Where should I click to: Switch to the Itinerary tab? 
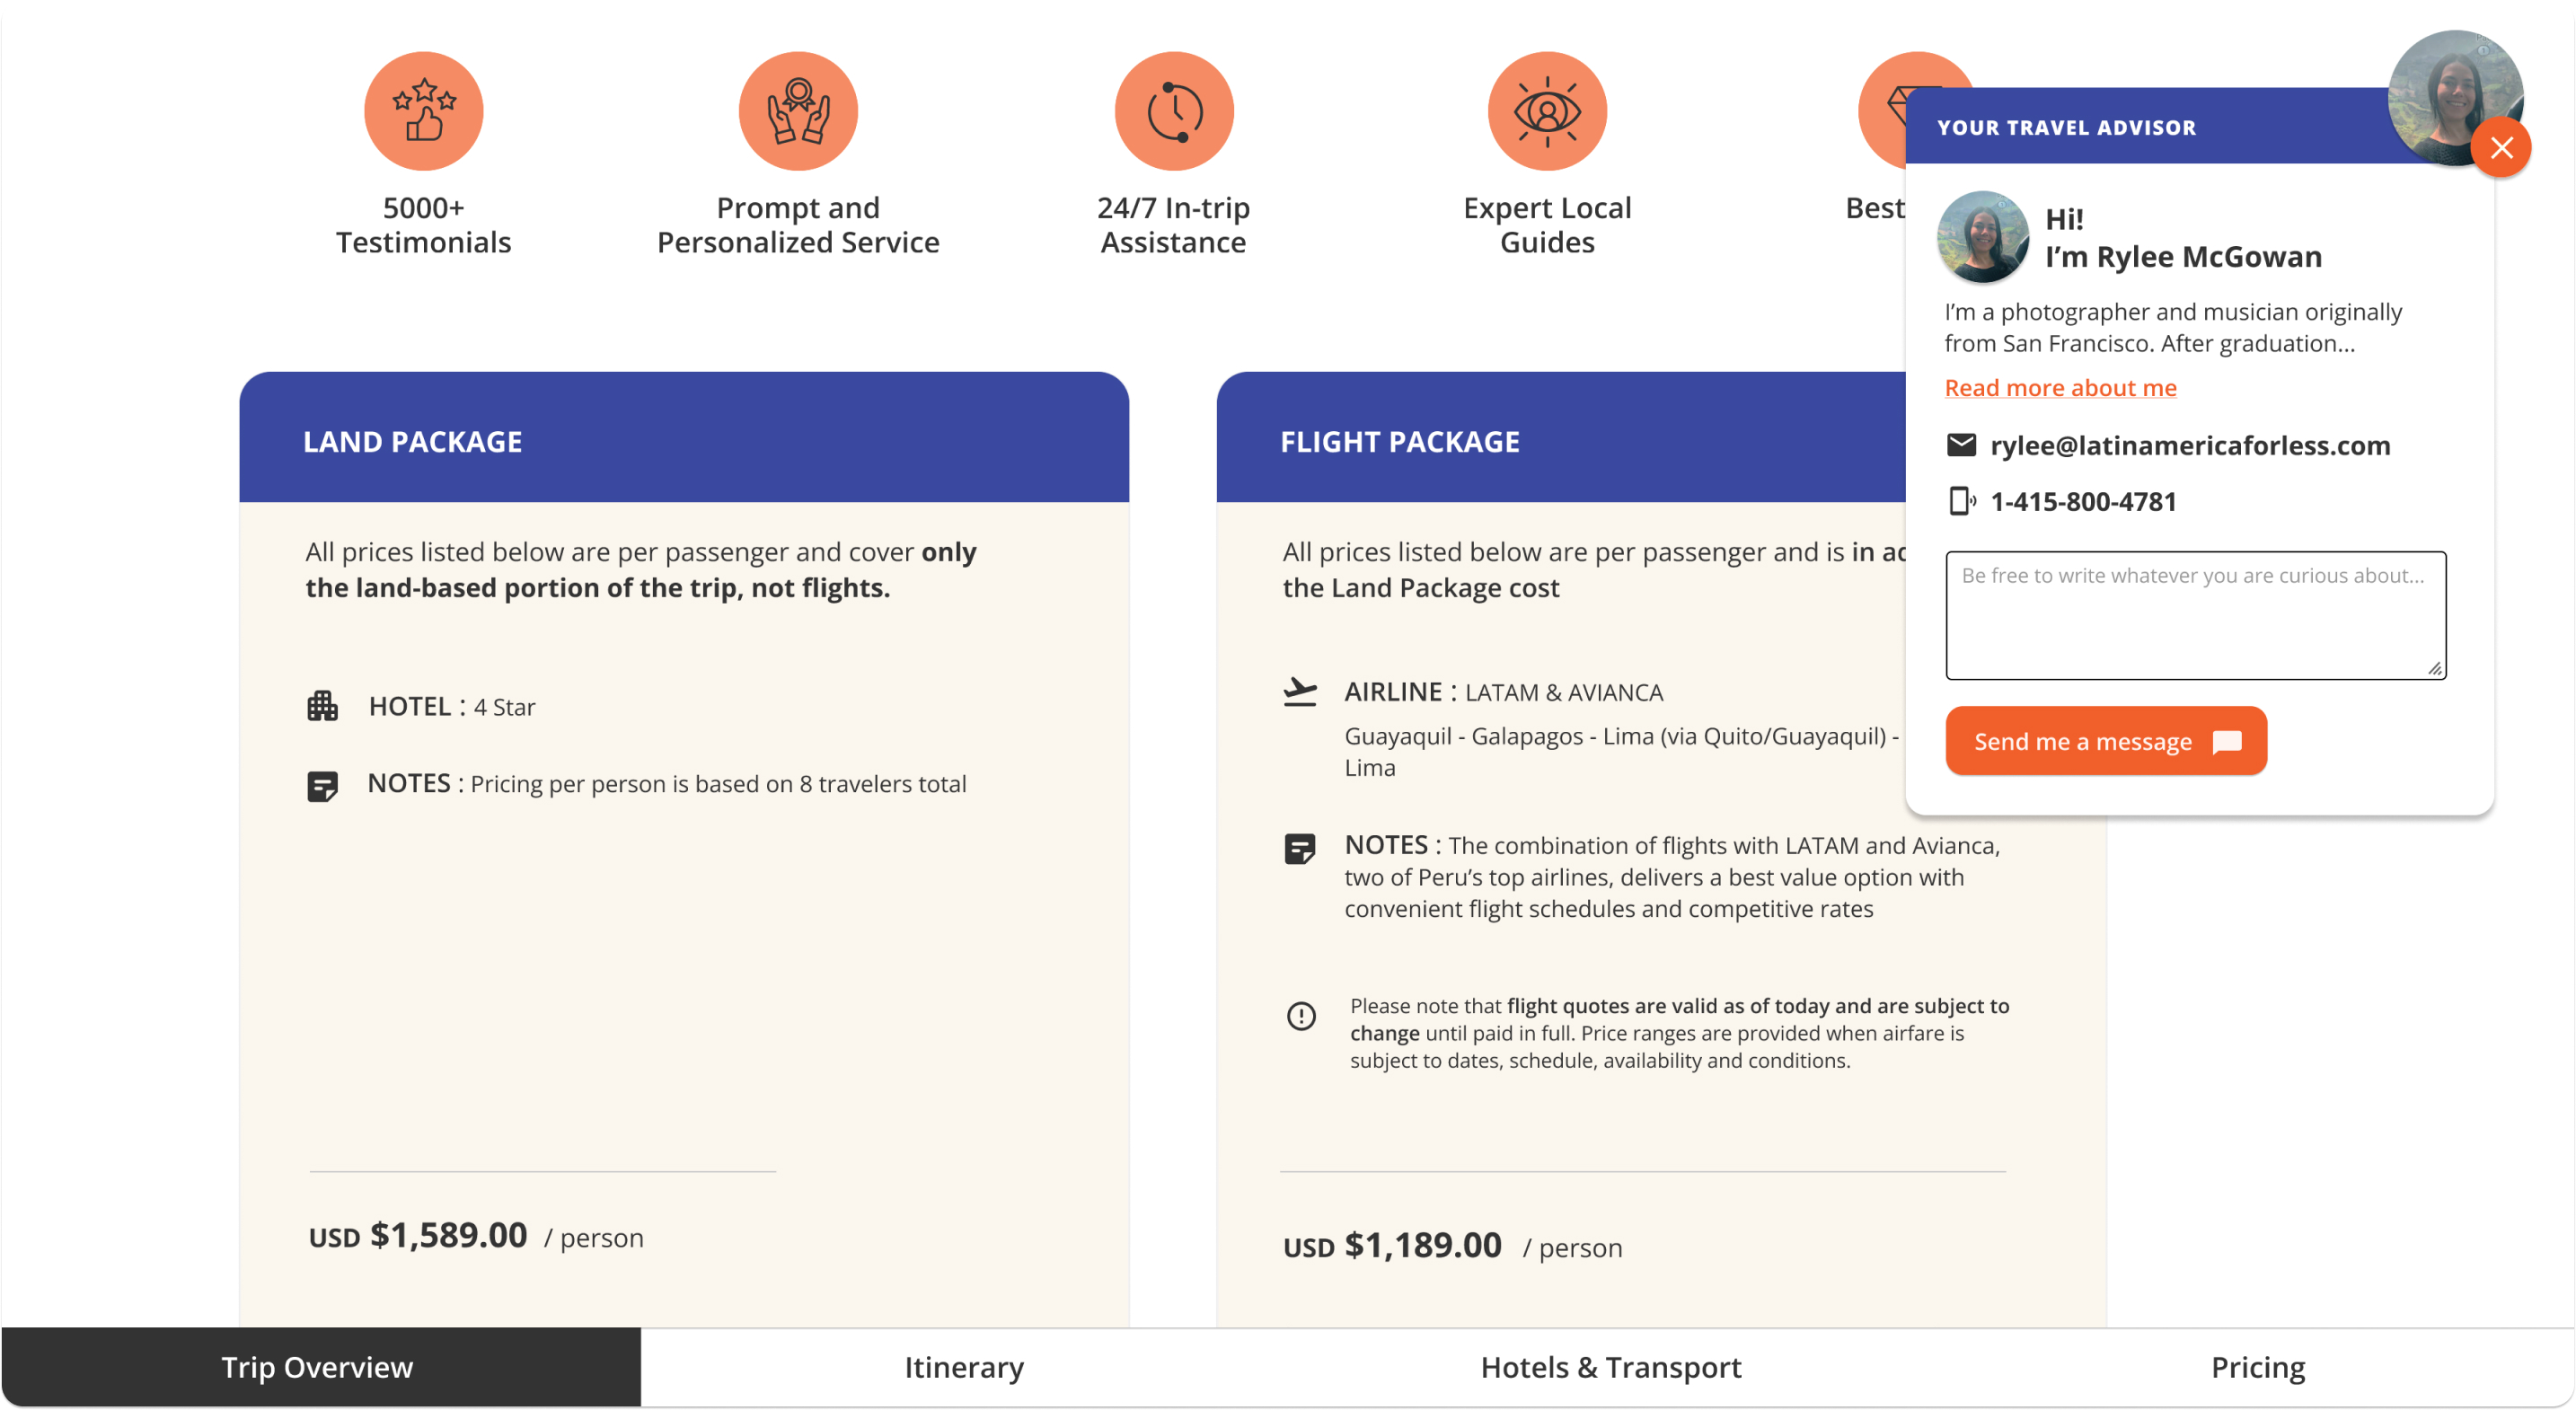click(964, 1367)
